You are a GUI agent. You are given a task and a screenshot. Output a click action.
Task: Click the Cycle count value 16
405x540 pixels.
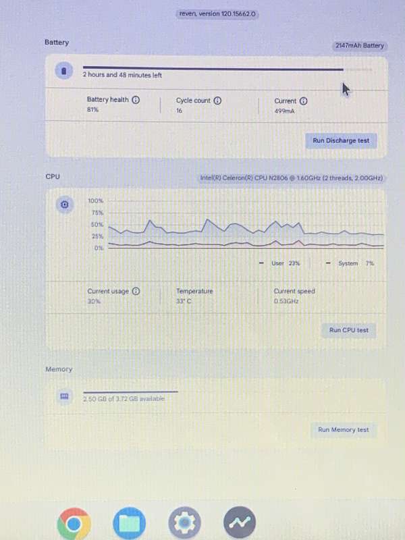[x=179, y=111]
